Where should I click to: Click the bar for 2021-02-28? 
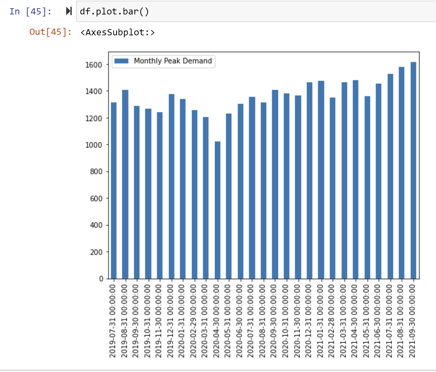click(332, 188)
